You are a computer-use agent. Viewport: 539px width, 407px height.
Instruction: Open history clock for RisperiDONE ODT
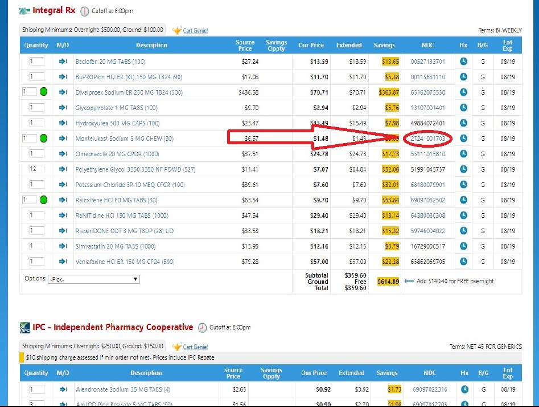[x=464, y=231]
